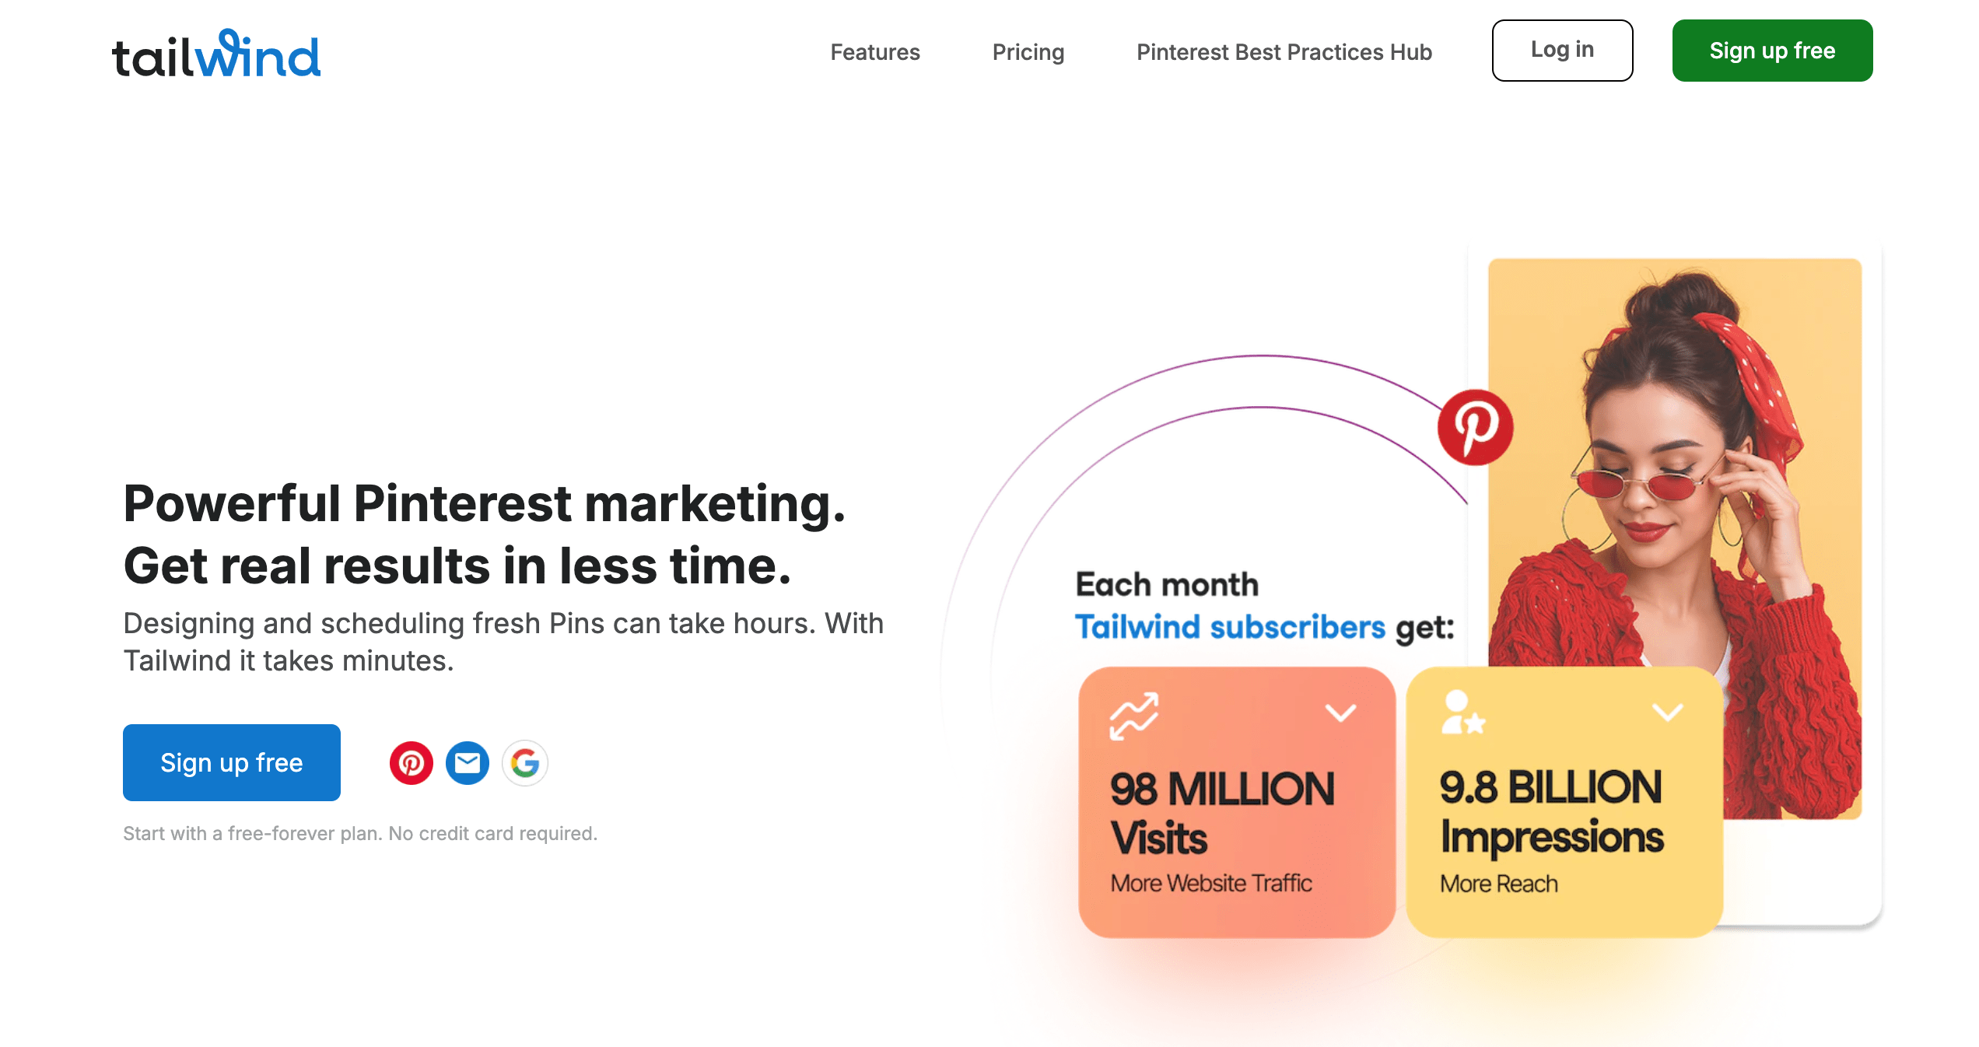Click the Log in button

1562,51
